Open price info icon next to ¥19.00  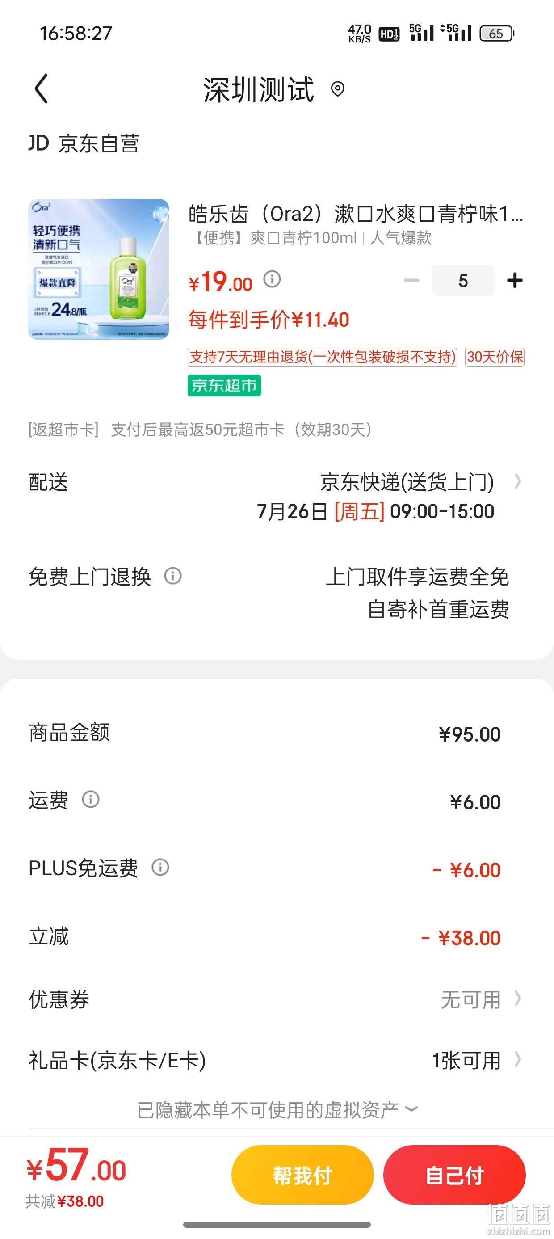point(272,279)
